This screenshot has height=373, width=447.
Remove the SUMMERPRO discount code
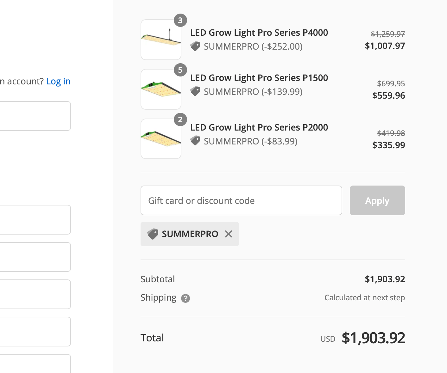pos(229,234)
